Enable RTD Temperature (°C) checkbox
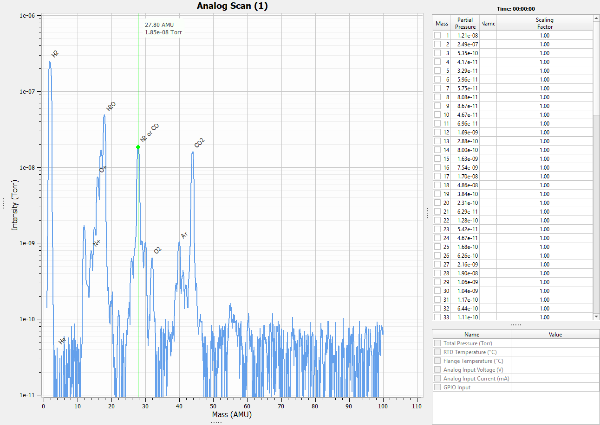600x425 pixels. (x=437, y=352)
